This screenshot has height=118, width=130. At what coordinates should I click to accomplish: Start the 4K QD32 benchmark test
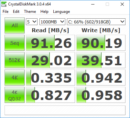coord(15,95)
